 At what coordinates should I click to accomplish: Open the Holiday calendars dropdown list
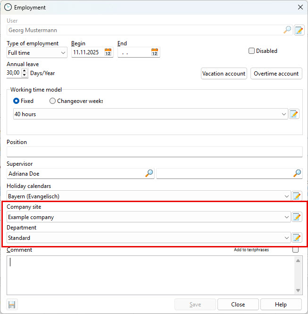click(x=287, y=196)
